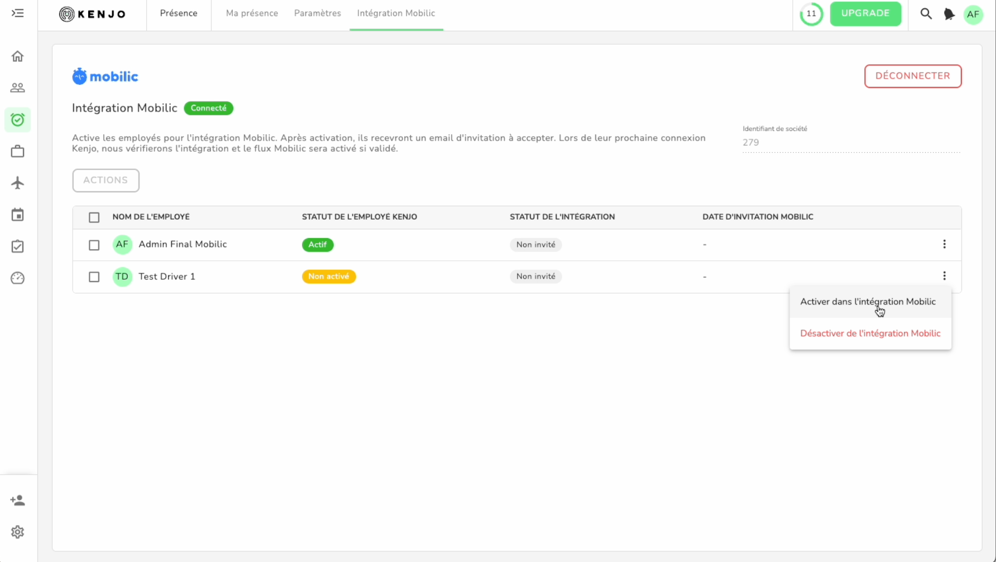
Task: Select the Présence module tab
Action: click(x=179, y=13)
